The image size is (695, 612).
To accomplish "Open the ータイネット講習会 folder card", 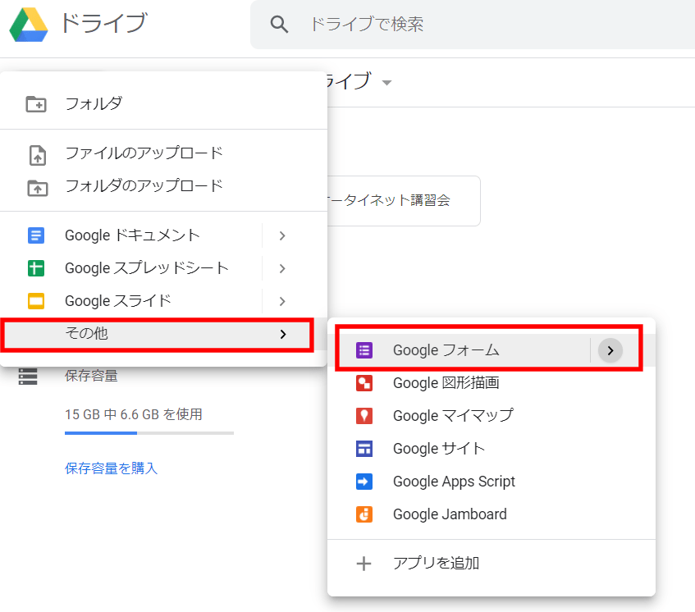I will [x=404, y=201].
